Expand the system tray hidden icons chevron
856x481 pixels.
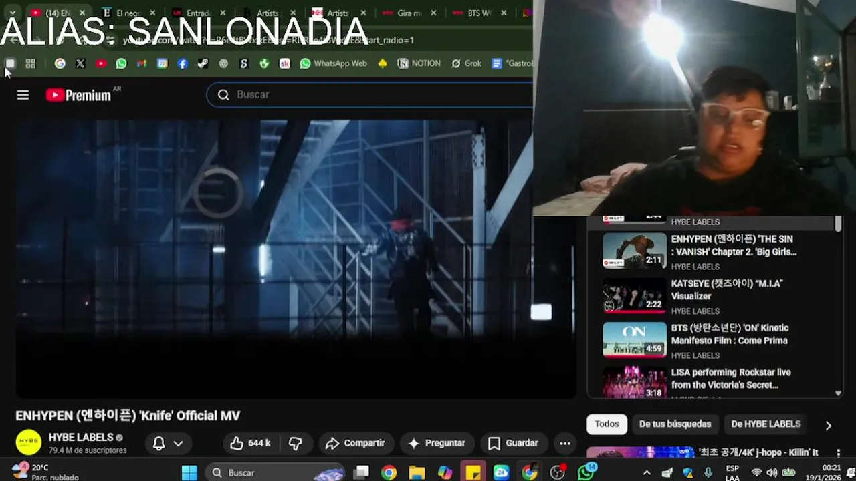coord(647,472)
